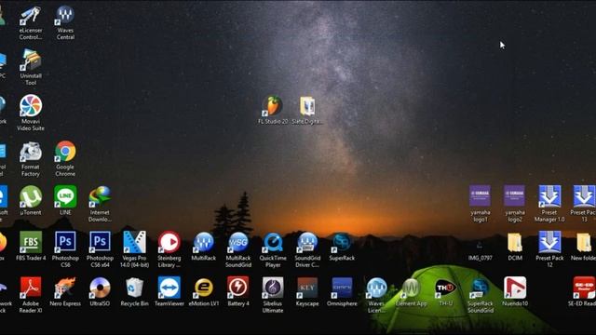Open the FBS Trader 4 shortcut

[x=31, y=242]
